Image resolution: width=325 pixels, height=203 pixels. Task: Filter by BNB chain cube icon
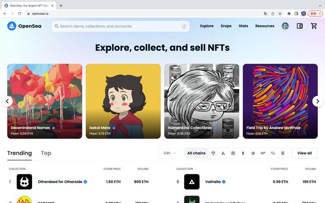tap(233, 153)
